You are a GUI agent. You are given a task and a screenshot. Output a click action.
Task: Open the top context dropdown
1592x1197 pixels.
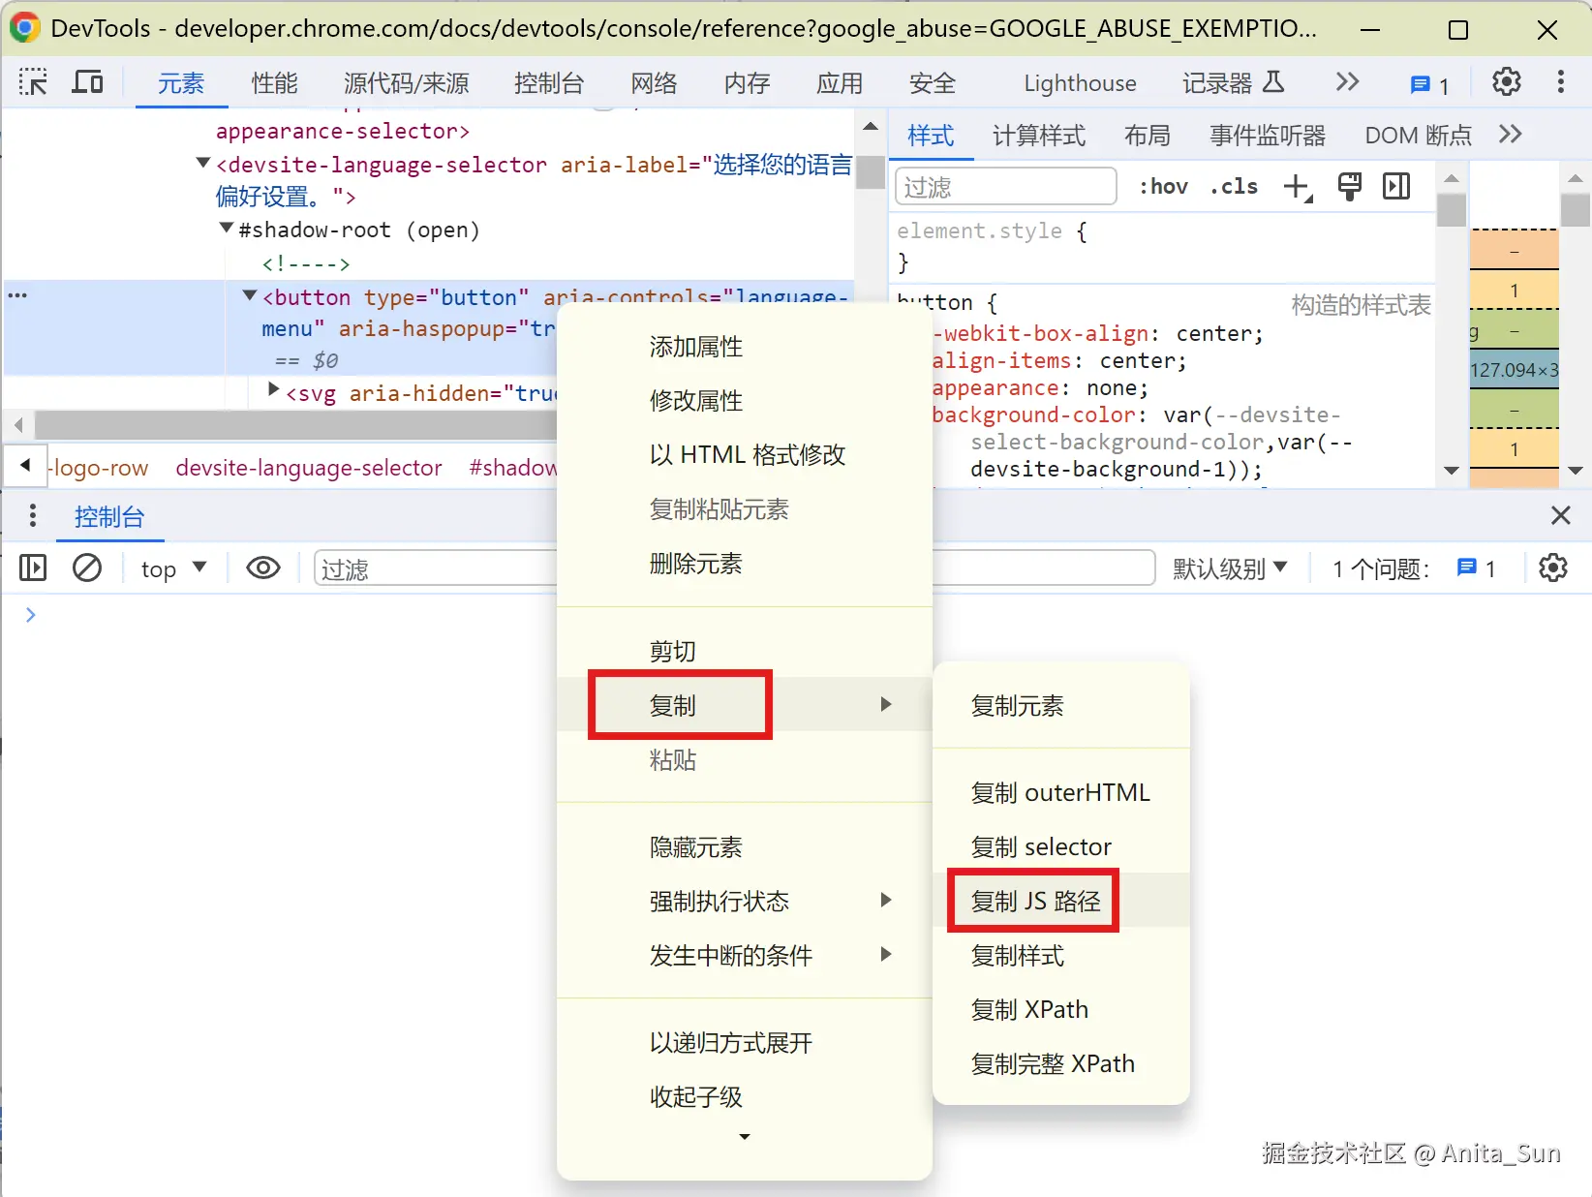pos(174,568)
